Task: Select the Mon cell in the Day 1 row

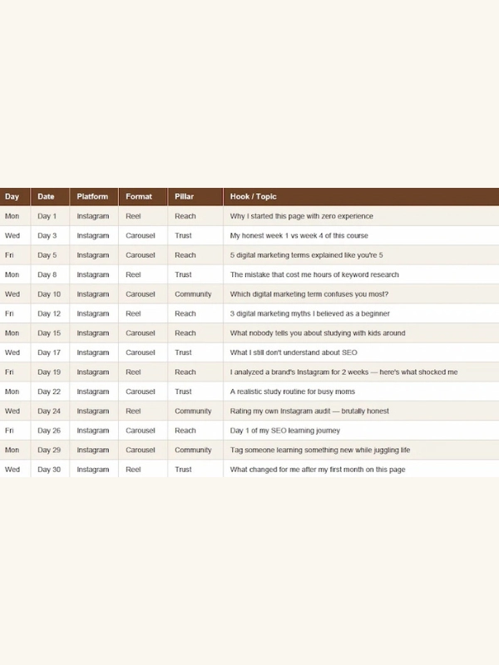Action: (x=15, y=216)
